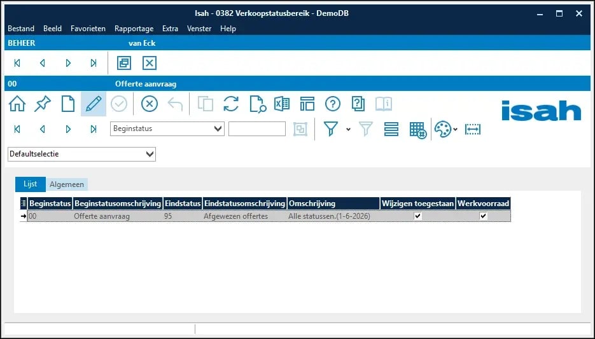Click the Omschrijving column header

(x=333, y=204)
